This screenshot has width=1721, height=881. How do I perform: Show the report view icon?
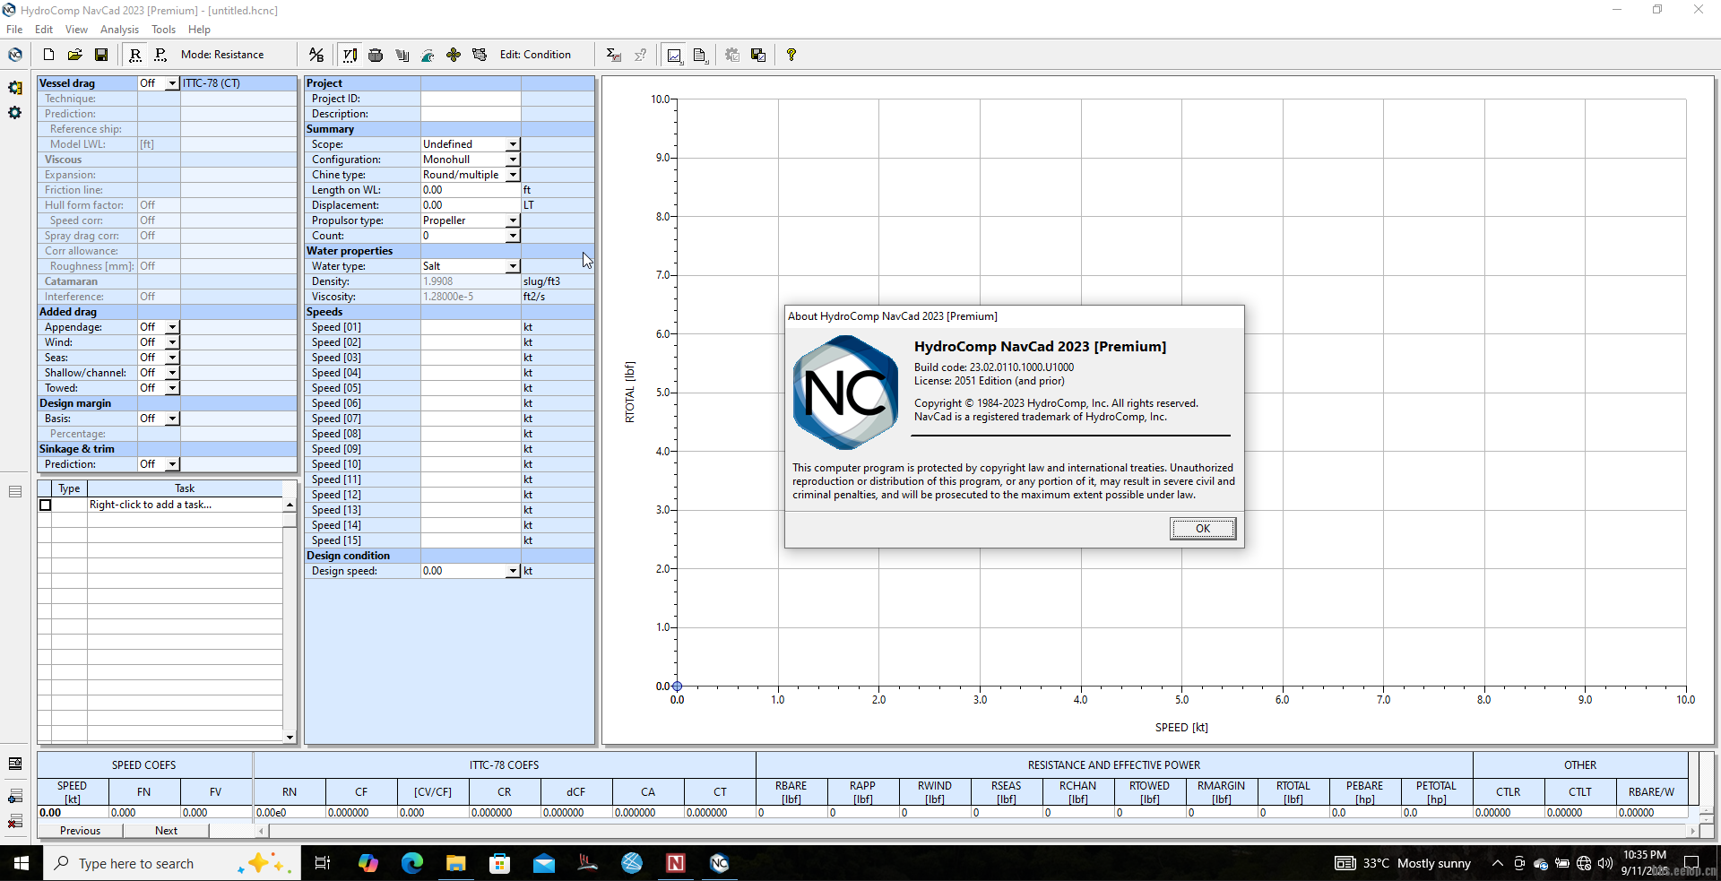(x=700, y=55)
